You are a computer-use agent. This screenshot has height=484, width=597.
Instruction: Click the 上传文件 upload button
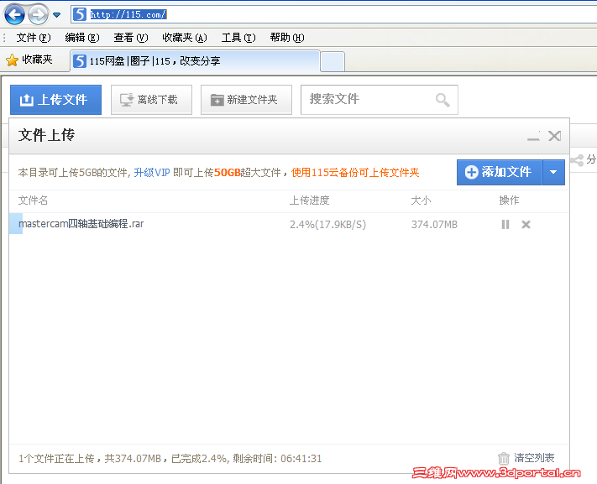pos(55,100)
